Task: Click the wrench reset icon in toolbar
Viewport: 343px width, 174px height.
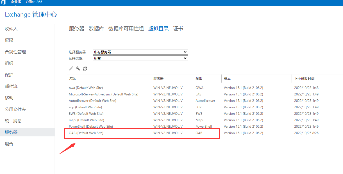Action: click(x=78, y=68)
